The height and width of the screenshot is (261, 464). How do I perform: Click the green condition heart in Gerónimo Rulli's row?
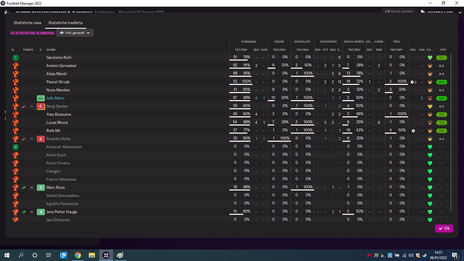(430, 58)
